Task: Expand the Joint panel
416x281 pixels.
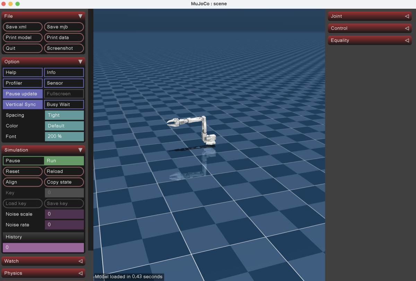Action: [x=370, y=16]
